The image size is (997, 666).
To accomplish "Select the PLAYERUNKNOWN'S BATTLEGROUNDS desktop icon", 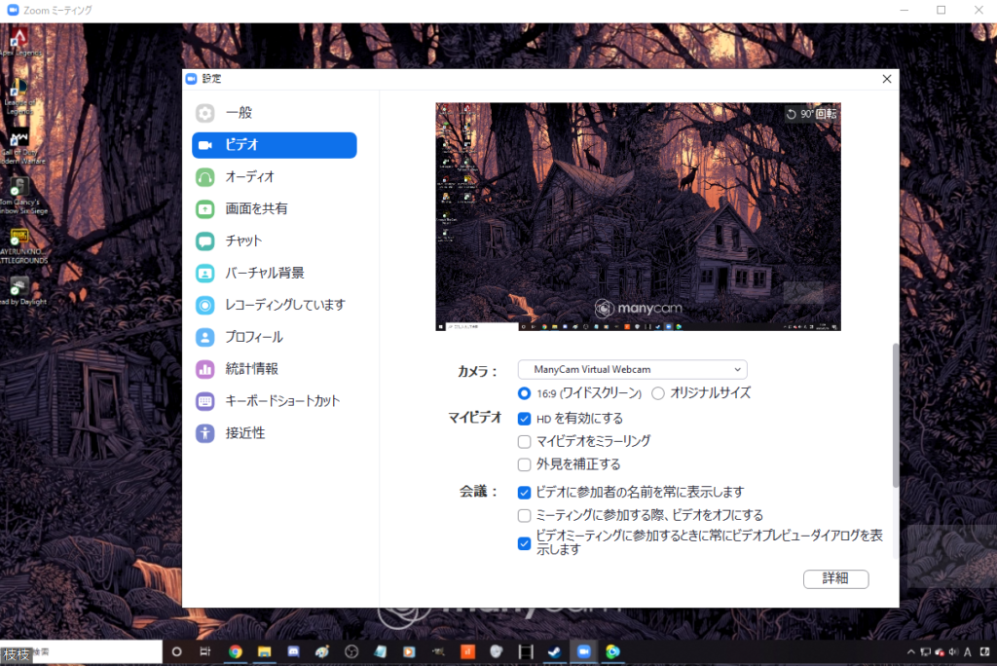I will coord(21,246).
